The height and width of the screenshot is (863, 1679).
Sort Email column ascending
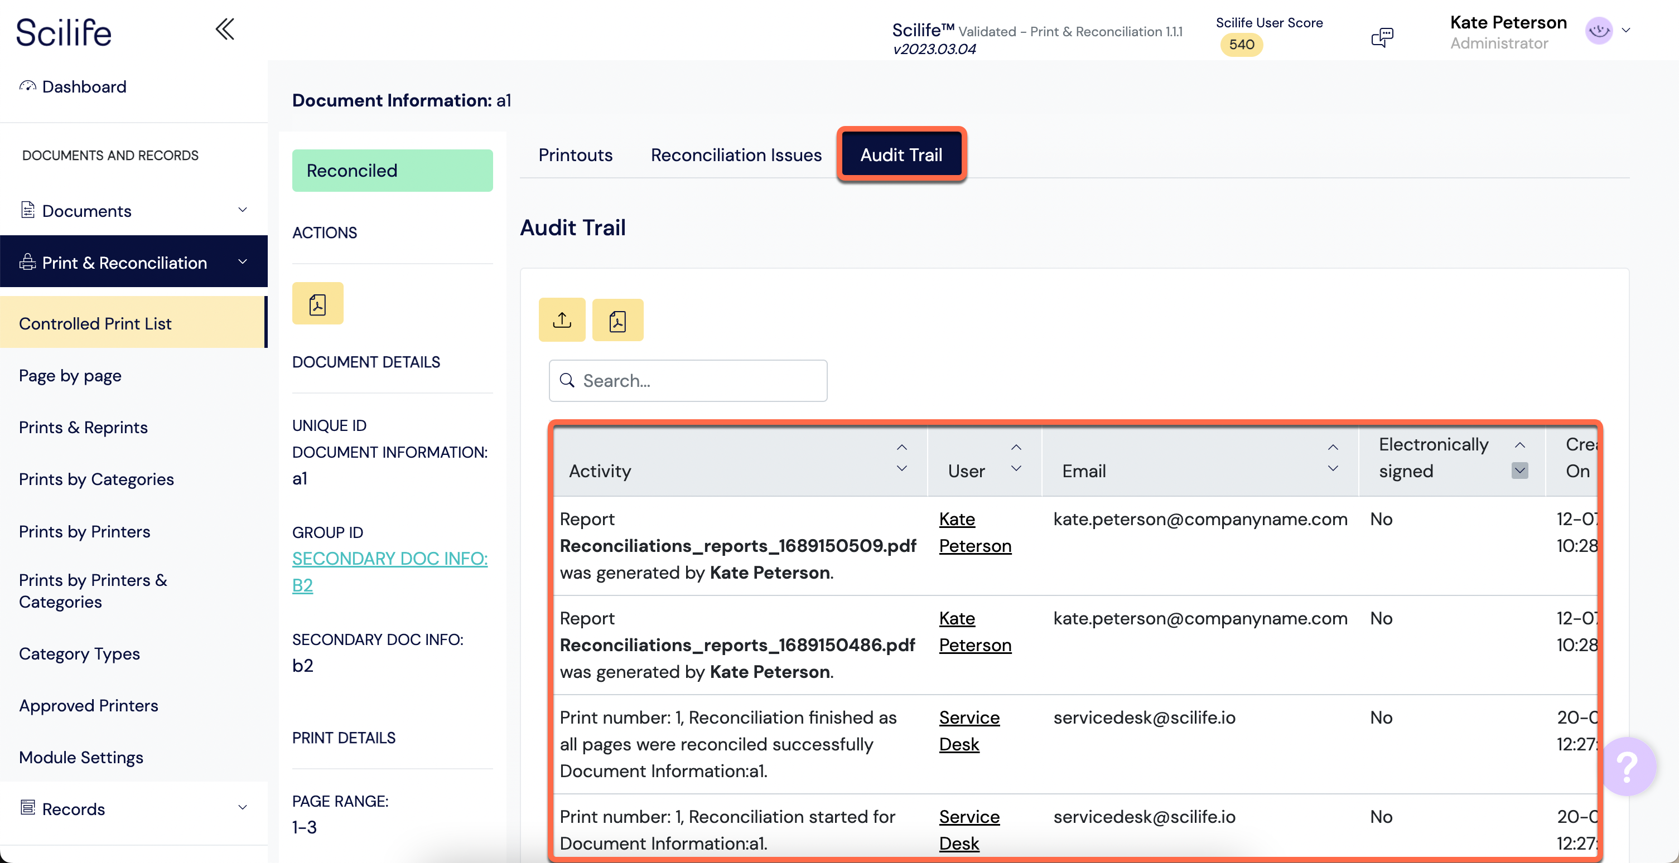pos(1333,448)
